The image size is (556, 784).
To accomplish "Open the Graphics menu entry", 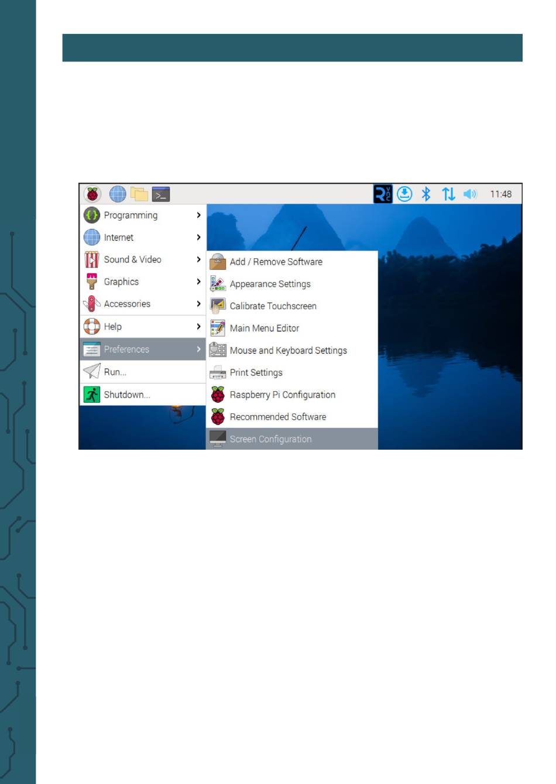I will coord(143,282).
